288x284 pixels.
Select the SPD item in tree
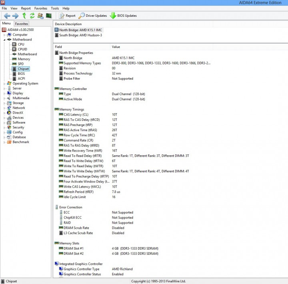18,64
